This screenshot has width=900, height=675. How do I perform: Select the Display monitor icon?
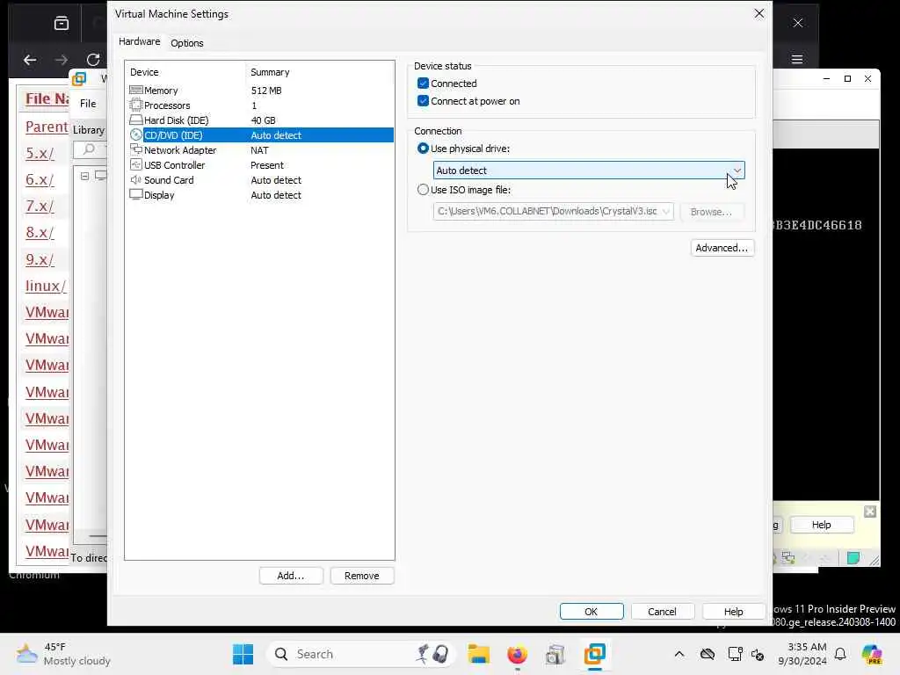point(136,194)
